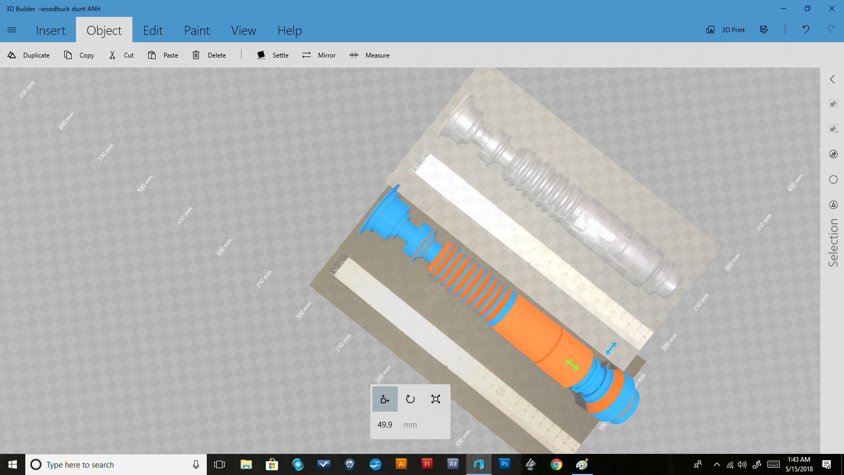Screen dimensions: 844x475
Task: Open the hamburger menu
Action: 12,30
